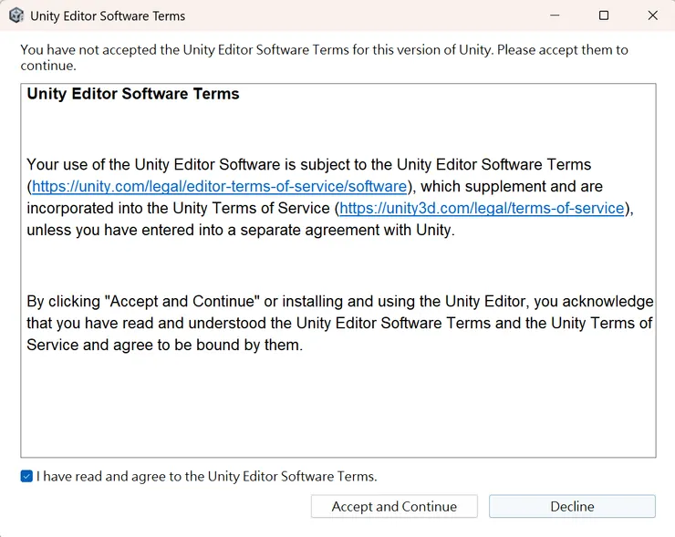Untick the blue agreement checkbox

click(x=26, y=476)
